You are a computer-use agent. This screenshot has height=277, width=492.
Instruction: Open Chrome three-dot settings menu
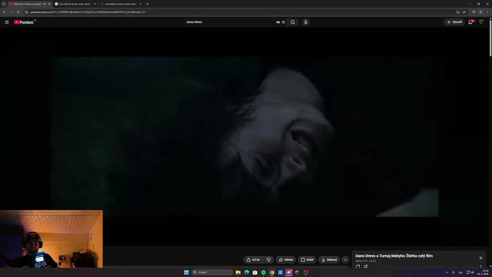[488, 12]
